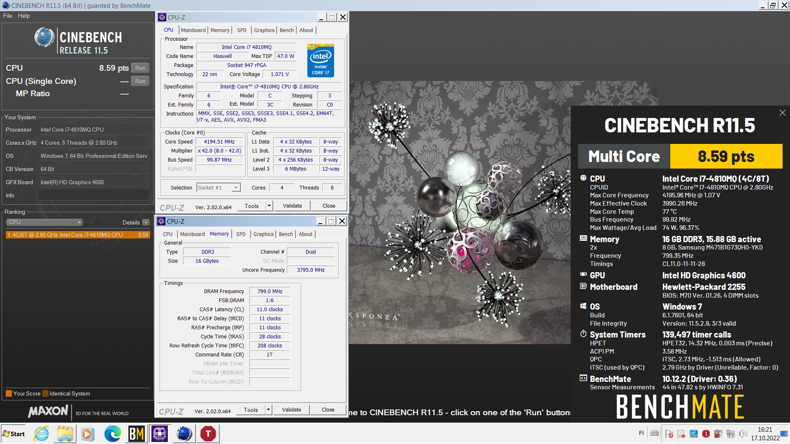The height and width of the screenshot is (444, 790).
Task: Open Microsoft Edge from the taskbar
Action: click(112, 434)
